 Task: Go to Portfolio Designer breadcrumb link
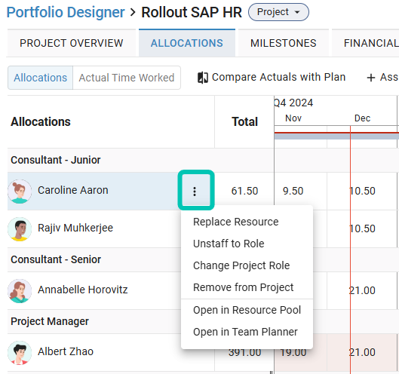pyautogui.click(x=66, y=12)
